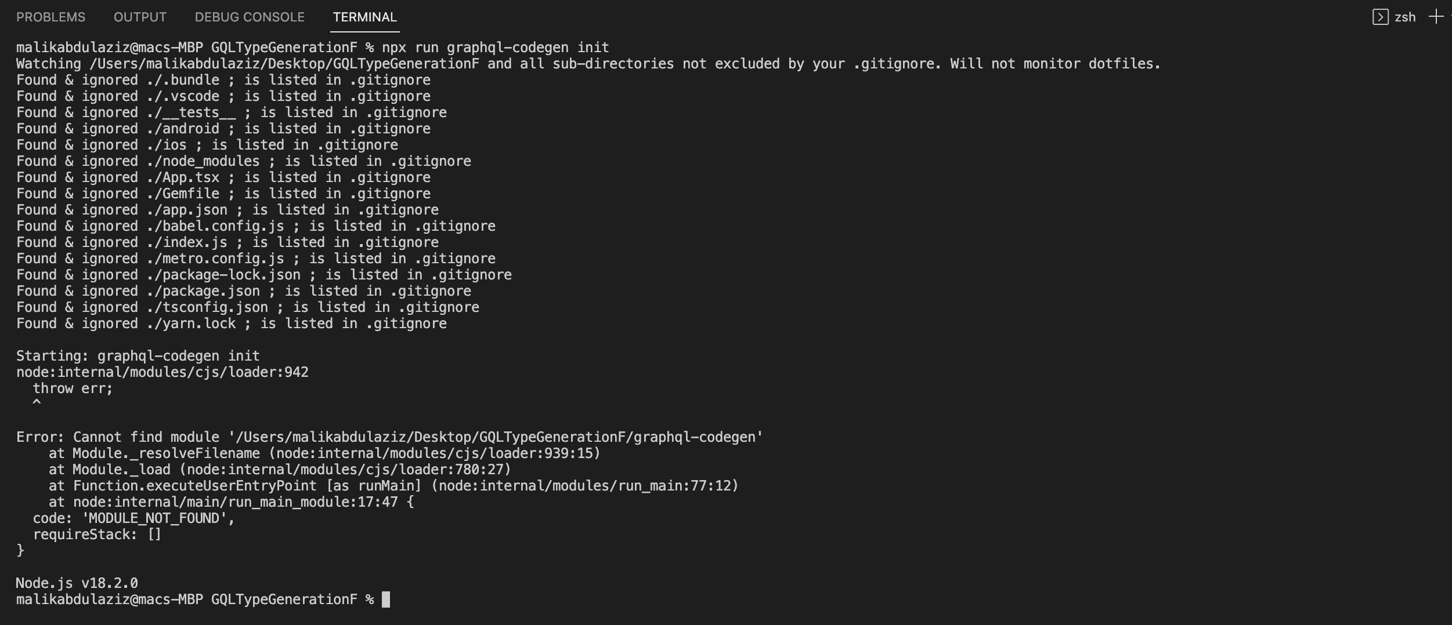Switch to the PROBLEMS tab
Screen dimensions: 1452x625
[50, 17]
